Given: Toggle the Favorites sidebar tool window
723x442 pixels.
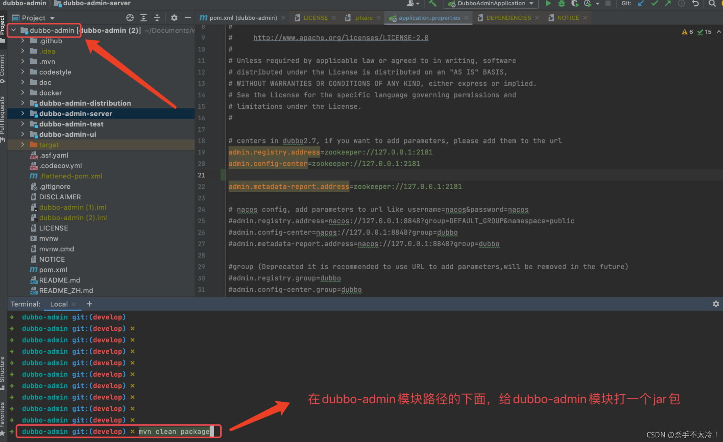Looking at the screenshot, I should (3, 419).
